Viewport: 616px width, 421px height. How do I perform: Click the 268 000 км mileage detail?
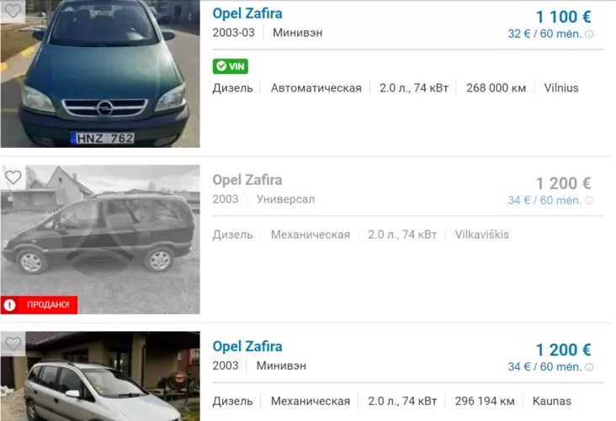(x=496, y=88)
